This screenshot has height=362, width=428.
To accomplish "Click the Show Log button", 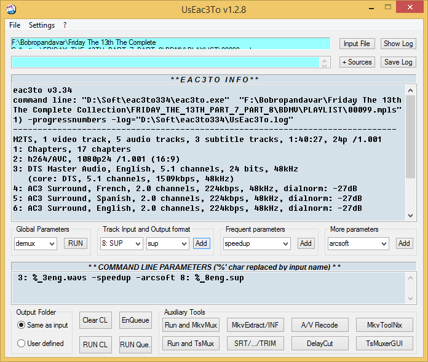I will click(398, 44).
